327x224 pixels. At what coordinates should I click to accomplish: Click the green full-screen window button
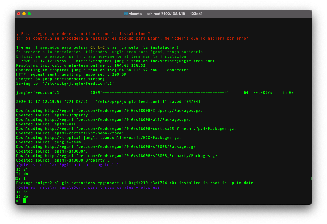click(x=29, y=14)
